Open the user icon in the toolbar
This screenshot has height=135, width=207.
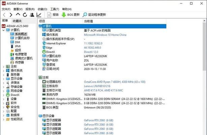pyautogui.click(x=32, y=15)
